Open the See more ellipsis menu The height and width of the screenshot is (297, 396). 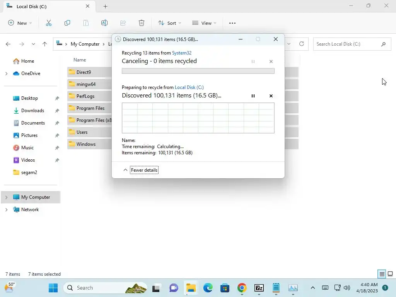click(232, 23)
